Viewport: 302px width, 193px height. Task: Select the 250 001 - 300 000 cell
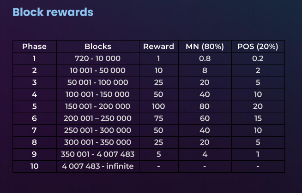click(x=98, y=130)
